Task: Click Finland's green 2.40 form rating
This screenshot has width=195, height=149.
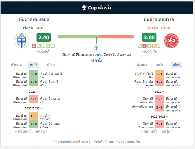Action: [44, 37]
